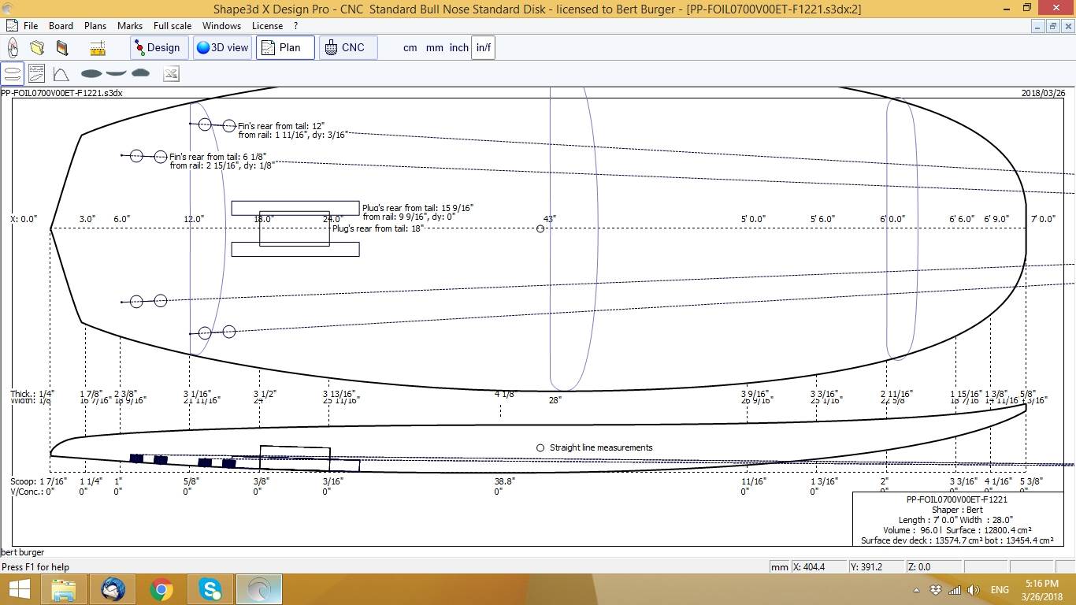Click the new board icon

pos(13,47)
